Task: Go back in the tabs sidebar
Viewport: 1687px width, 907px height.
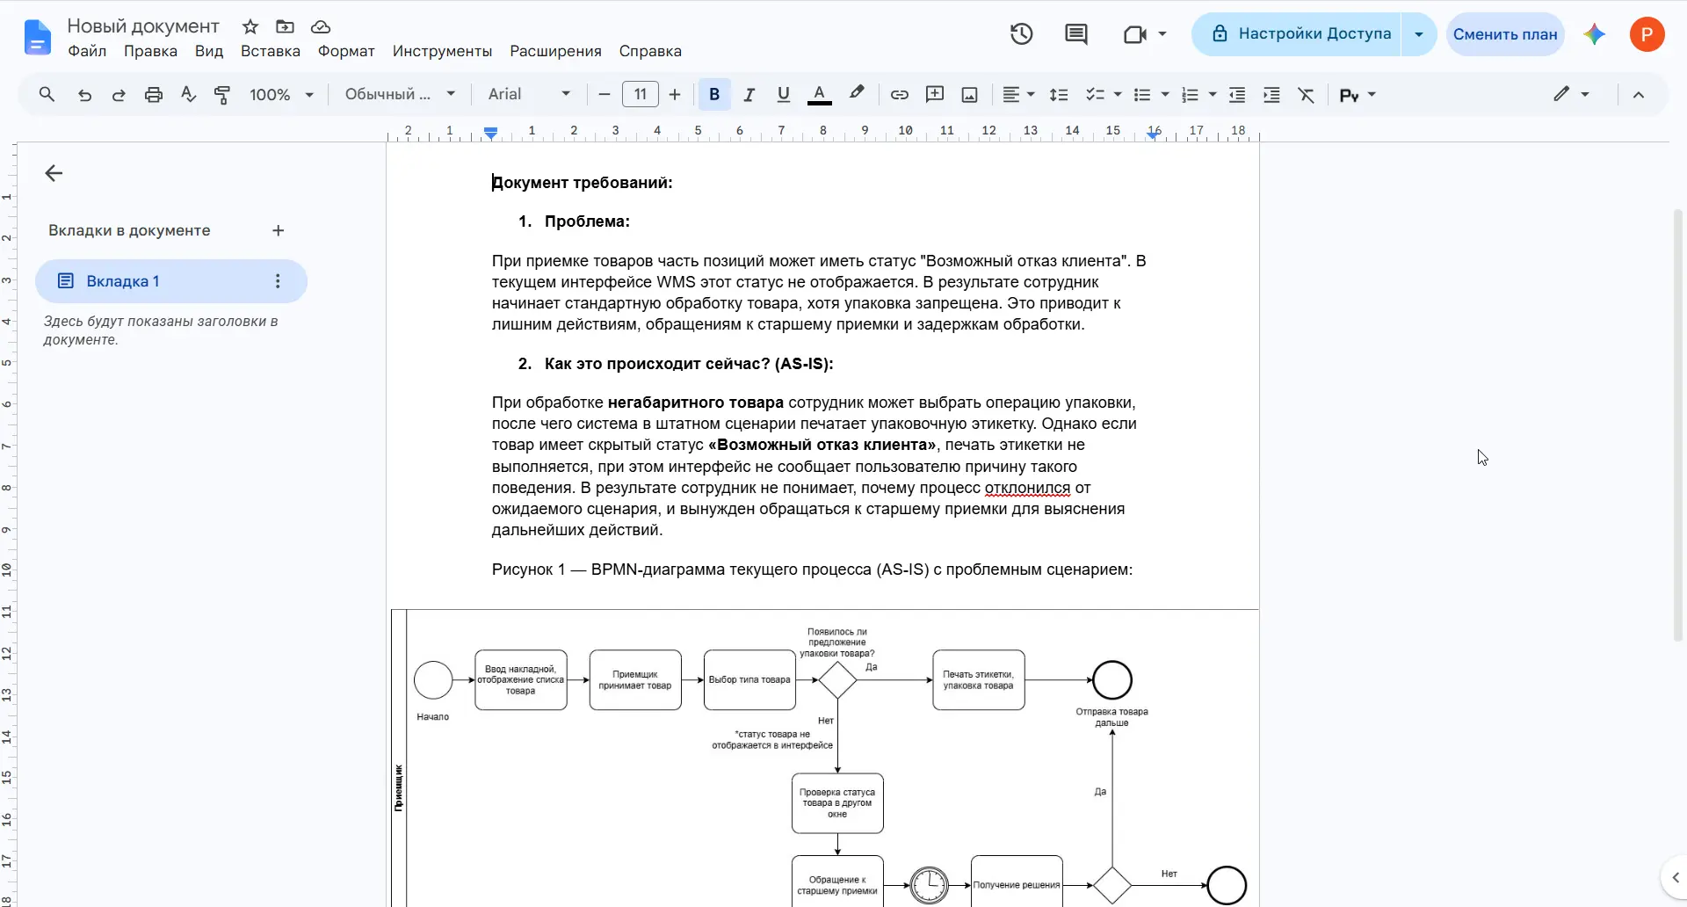Action: [x=54, y=173]
